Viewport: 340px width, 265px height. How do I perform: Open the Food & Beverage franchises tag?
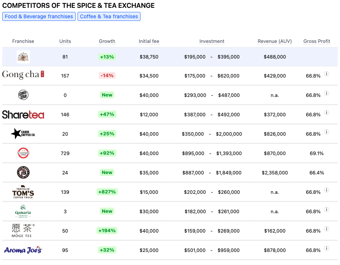[39, 16]
